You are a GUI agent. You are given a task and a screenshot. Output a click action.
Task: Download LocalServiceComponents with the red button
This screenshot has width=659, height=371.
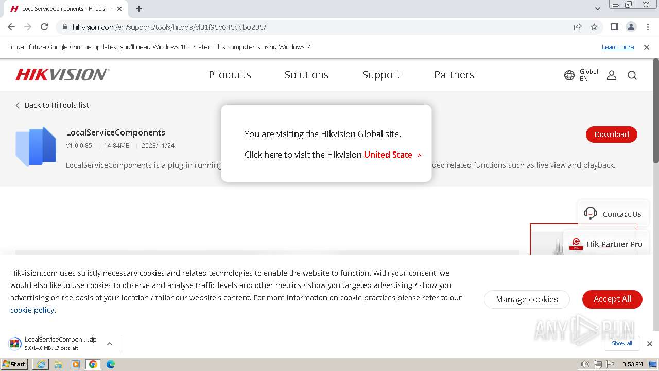612,134
